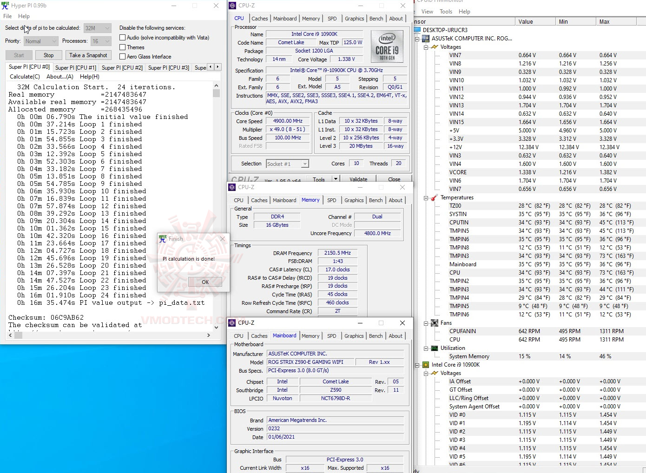
Task: Click the Intel Core i9 10th Gen logo
Action: click(x=388, y=46)
